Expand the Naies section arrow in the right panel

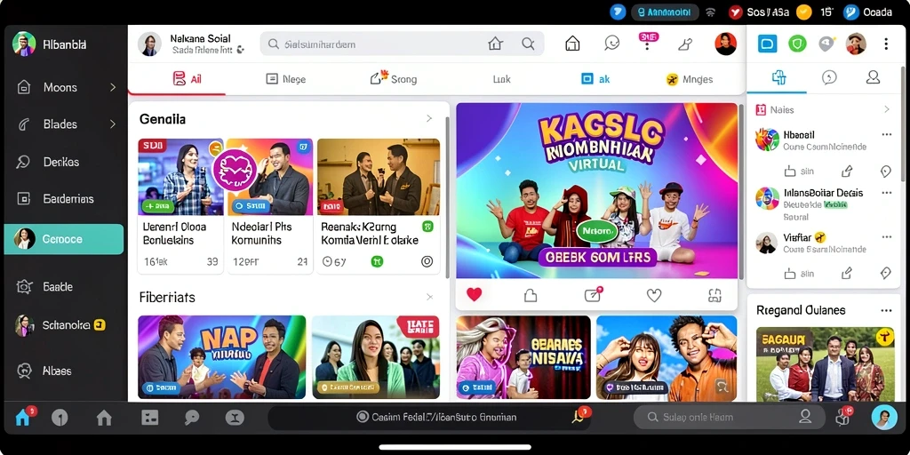(886, 109)
